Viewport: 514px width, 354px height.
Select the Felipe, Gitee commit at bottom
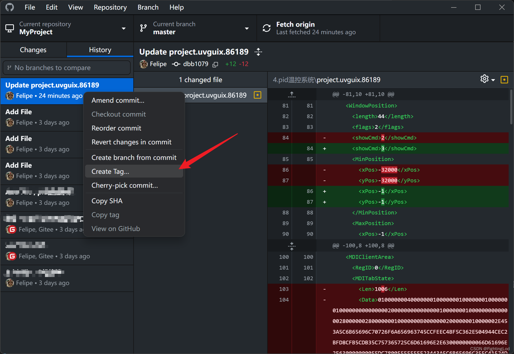[67, 251]
